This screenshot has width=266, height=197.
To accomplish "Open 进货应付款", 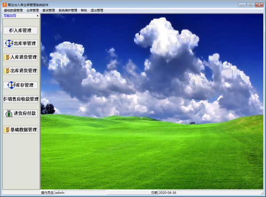I will [20, 113].
